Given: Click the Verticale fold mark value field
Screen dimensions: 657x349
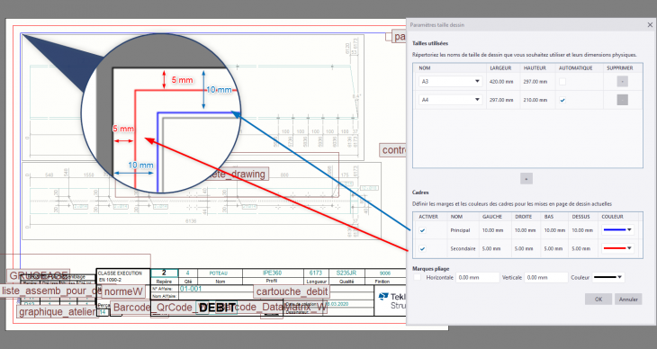Looking at the screenshot, I should point(546,277).
